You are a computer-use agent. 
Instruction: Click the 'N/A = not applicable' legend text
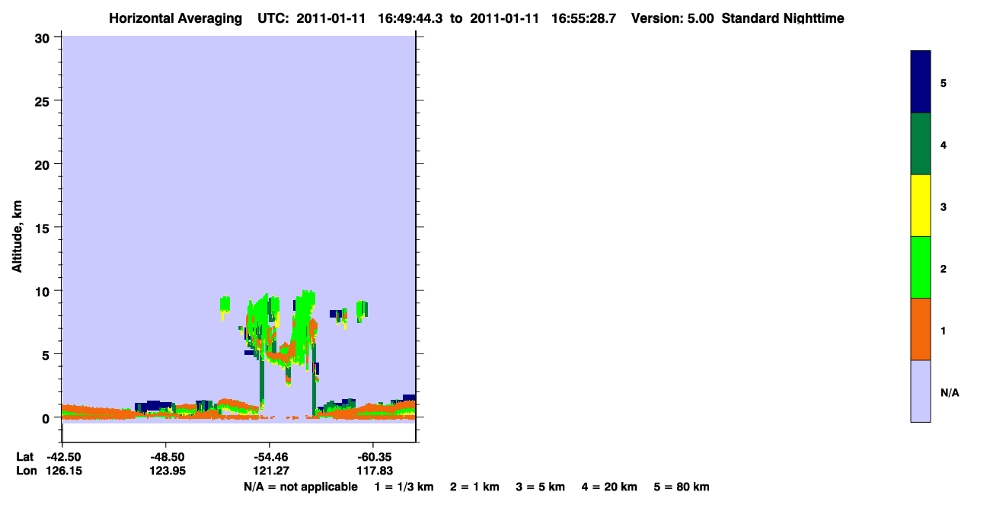[x=301, y=487]
